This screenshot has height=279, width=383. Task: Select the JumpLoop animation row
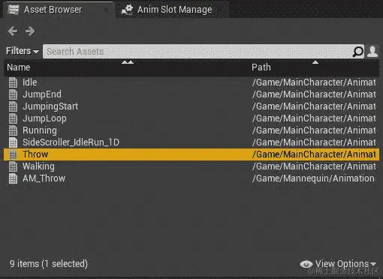[x=191, y=118]
